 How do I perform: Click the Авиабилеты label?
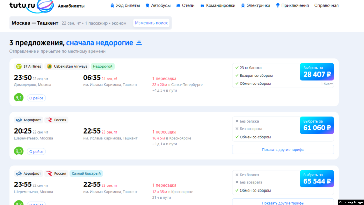point(71,6)
